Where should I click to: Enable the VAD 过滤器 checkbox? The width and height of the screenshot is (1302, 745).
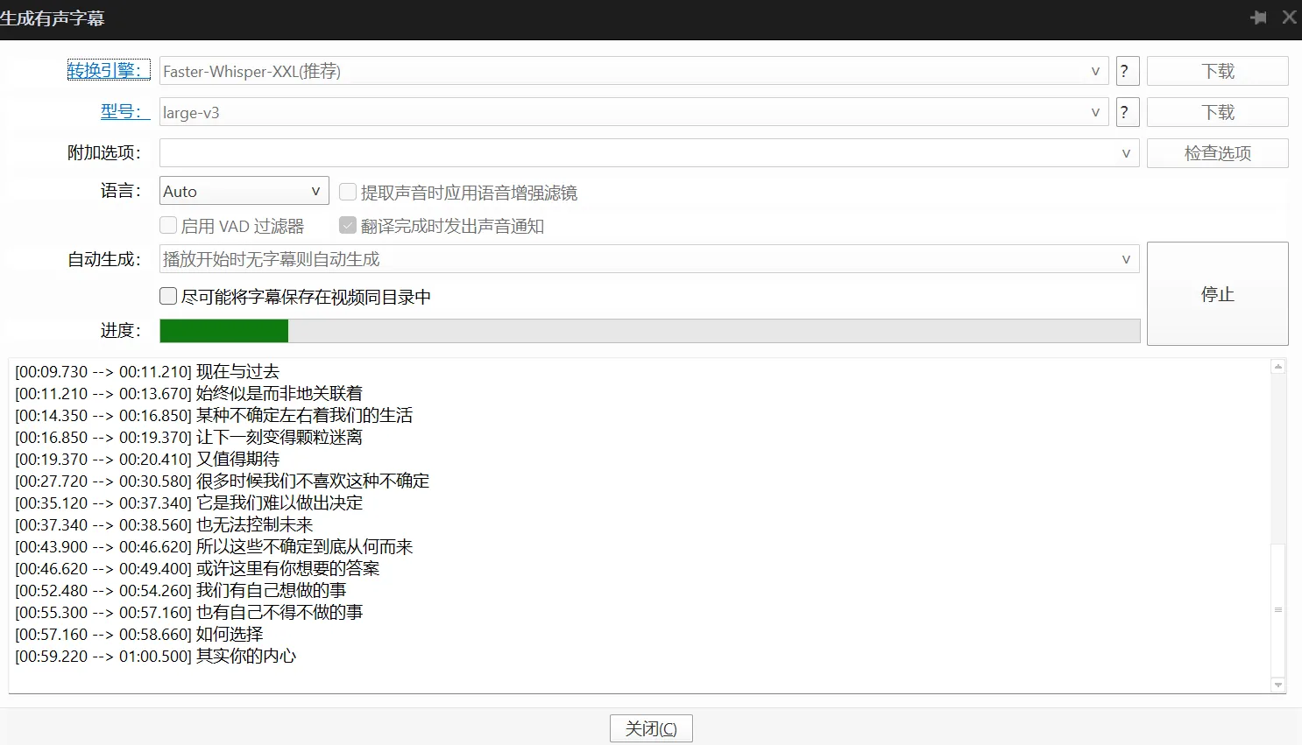tap(167, 225)
